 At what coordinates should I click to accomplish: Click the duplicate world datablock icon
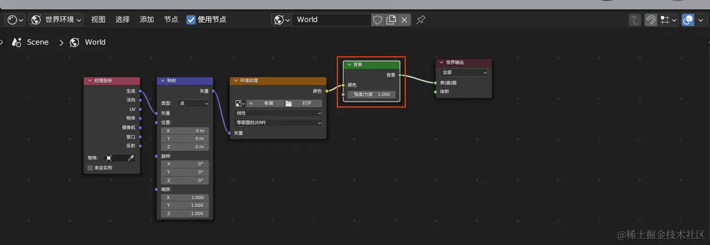point(391,19)
